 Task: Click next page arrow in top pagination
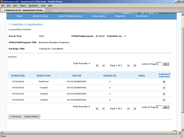(x=129, y=66)
